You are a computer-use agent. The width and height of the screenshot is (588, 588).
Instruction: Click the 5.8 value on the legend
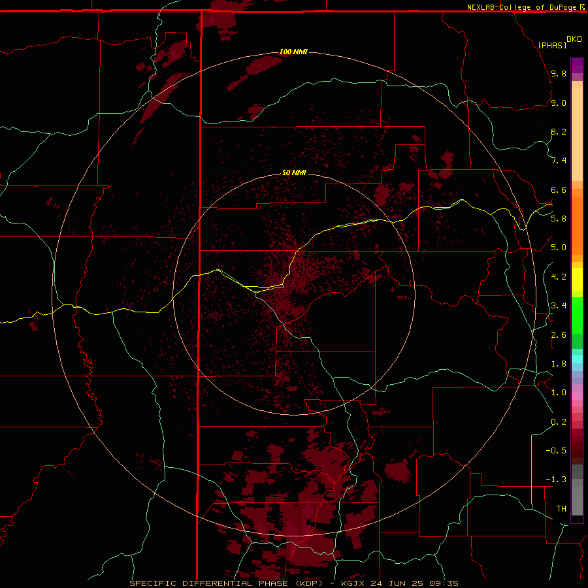[559, 218]
